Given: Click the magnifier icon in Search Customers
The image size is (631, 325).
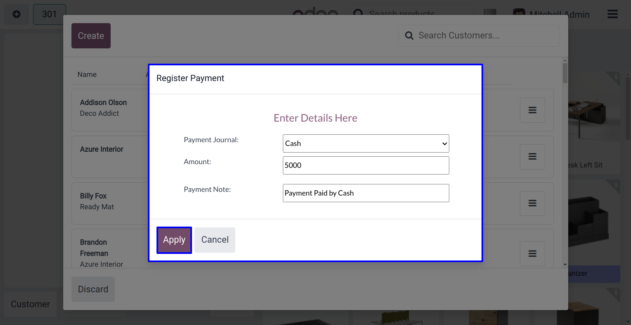Looking at the screenshot, I should (409, 36).
